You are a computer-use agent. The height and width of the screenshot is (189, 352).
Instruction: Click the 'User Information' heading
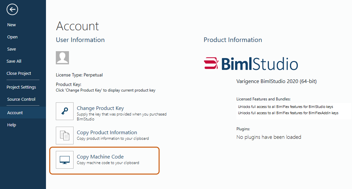click(x=80, y=40)
